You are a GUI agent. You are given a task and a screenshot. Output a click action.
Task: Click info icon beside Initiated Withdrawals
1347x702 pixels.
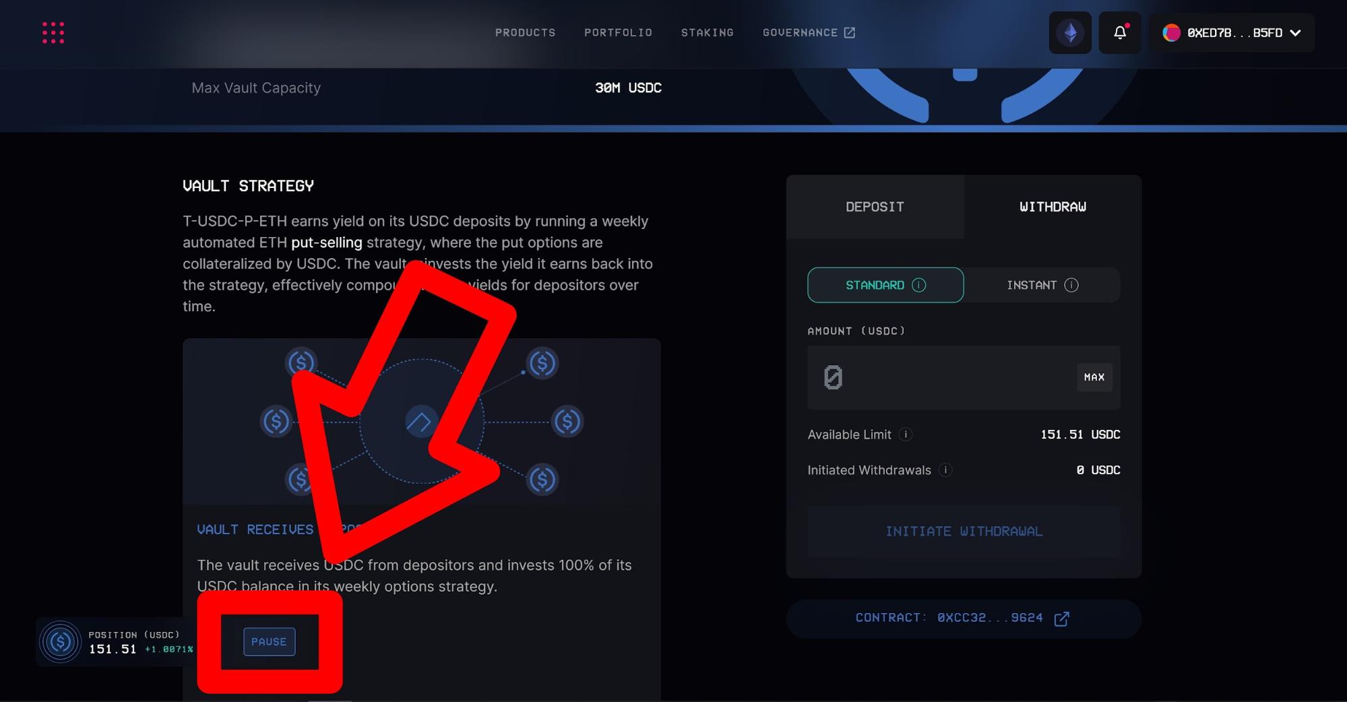coord(945,470)
